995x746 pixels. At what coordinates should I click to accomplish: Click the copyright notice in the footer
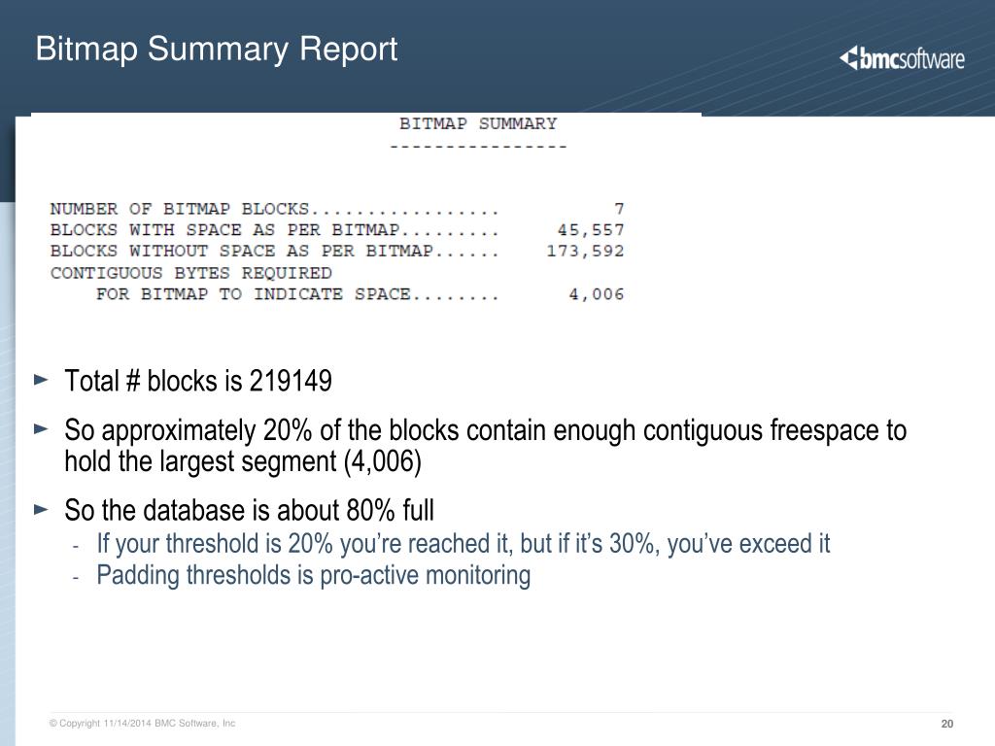tap(142, 723)
